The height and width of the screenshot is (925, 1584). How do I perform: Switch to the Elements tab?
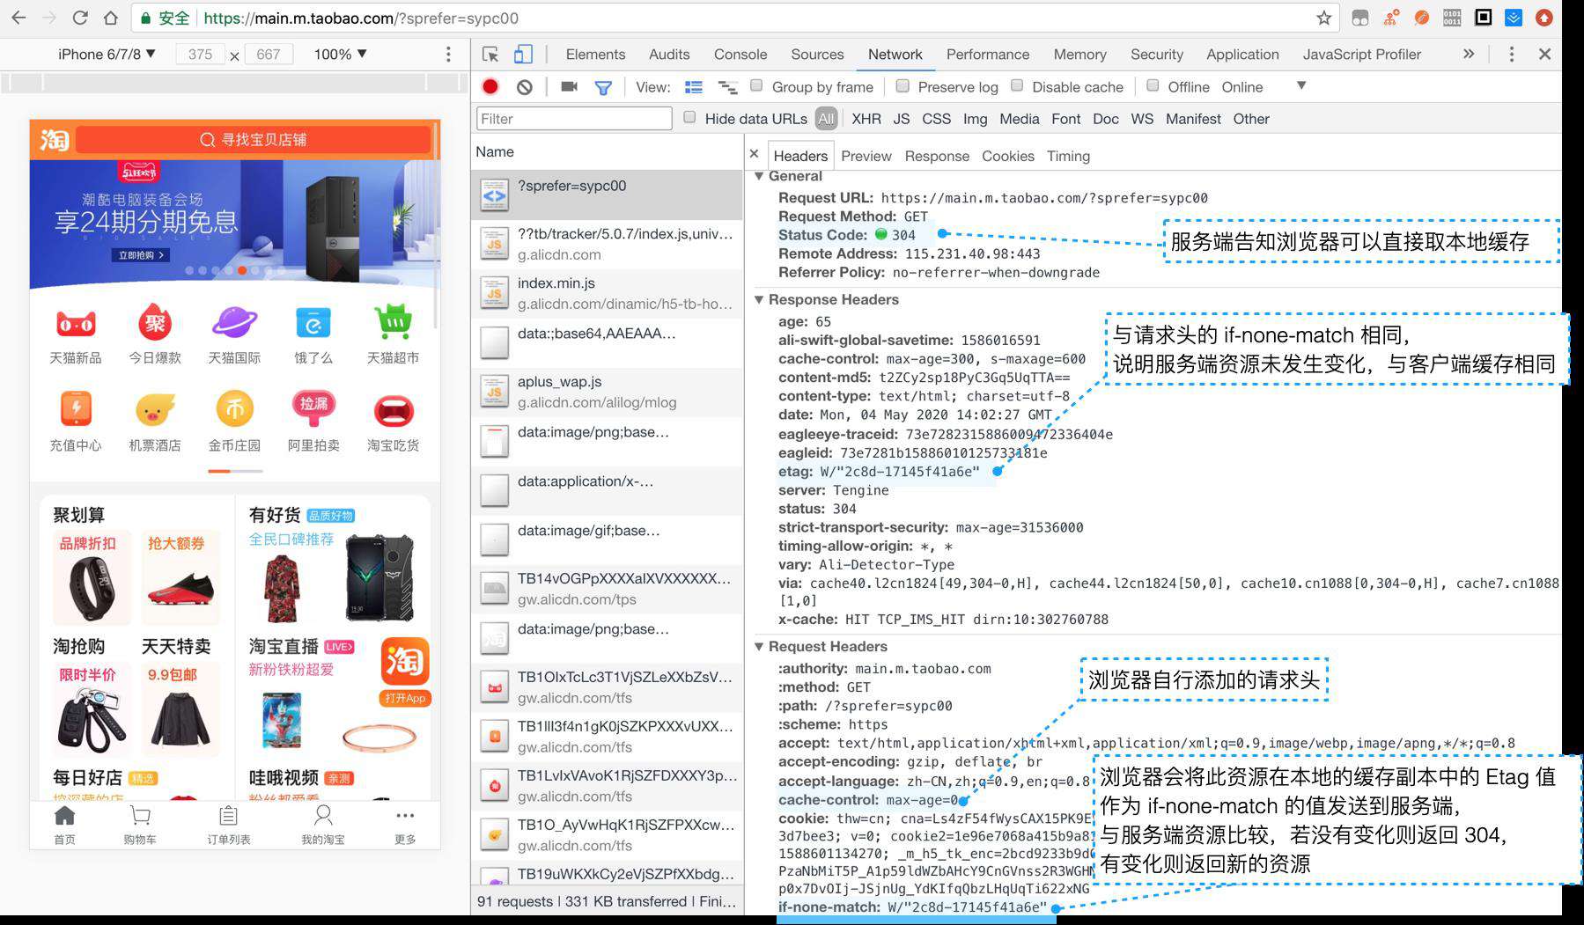[x=595, y=55]
